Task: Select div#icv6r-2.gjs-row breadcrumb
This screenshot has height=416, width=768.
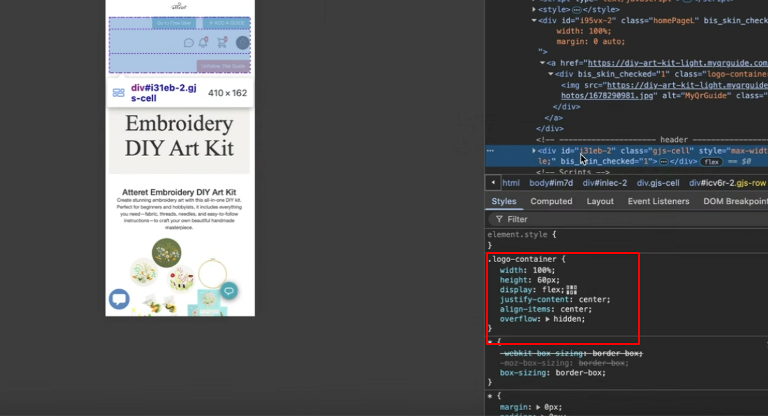Action: click(728, 183)
